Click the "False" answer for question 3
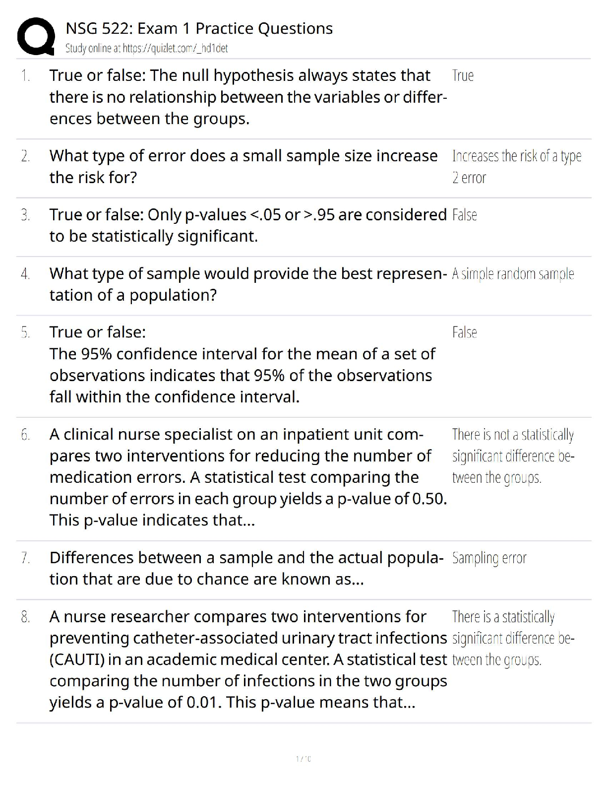Screen dimensions: 607x786 point(464,215)
